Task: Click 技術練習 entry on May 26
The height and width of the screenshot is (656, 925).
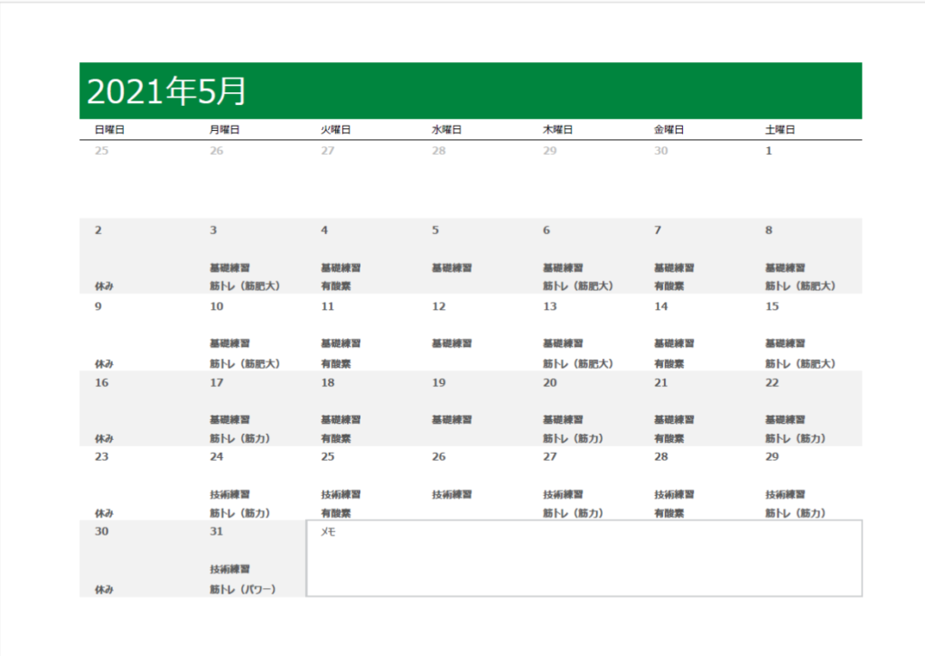Action: click(452, 495)
